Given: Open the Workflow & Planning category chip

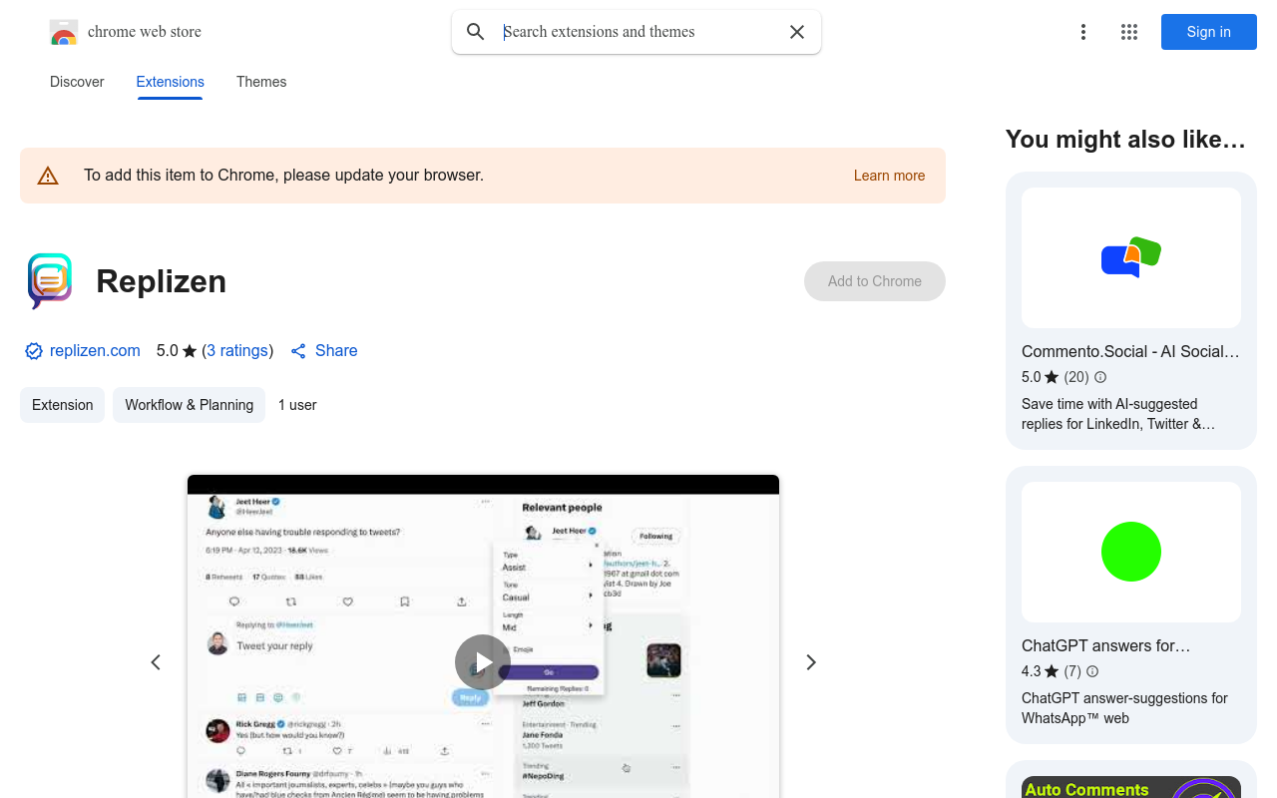Looking at the screenshot, I should click(x=189, y=405).
